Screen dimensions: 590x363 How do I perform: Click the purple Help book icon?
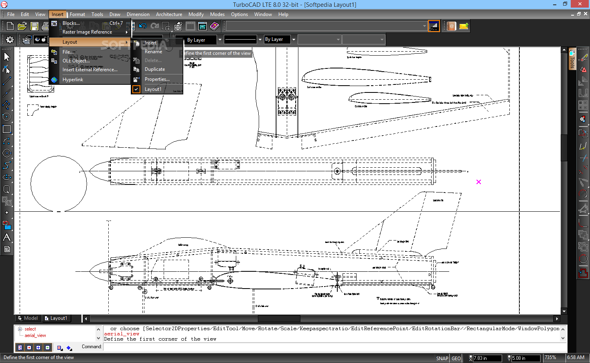coord(215,26)
